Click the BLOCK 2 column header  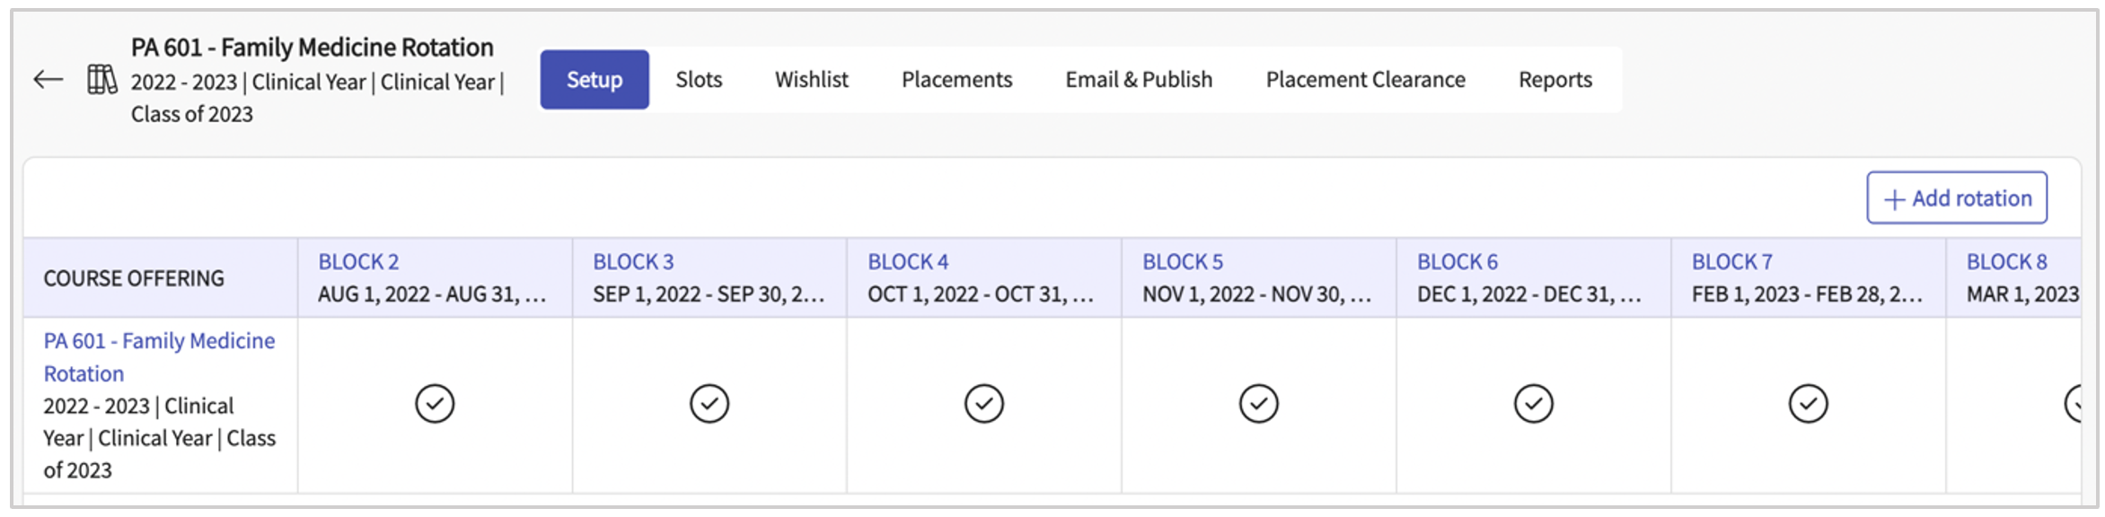[x=358, y=262]
